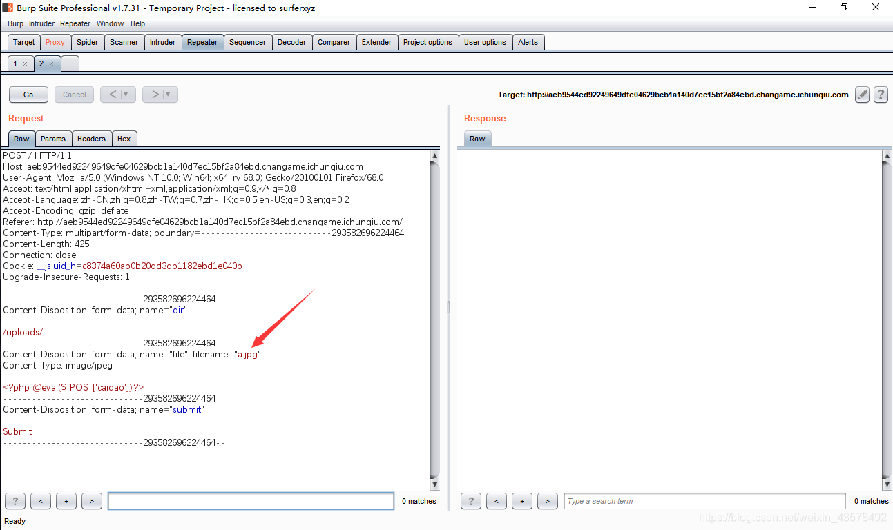Click response pane scrollbar up arrow
This screenshot has width=893, height=530.
(887, 156)
